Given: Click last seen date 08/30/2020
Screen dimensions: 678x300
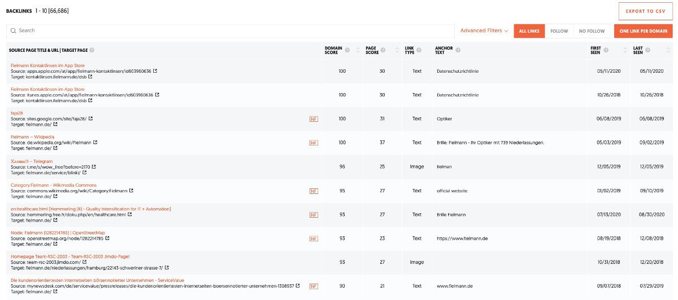Looking at the screenshot, I should 651,214.
